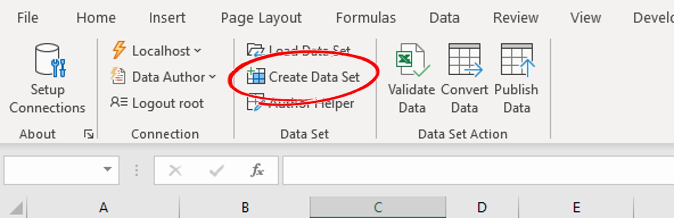The width and height of the screenshot is (674, 218).
Task: Click Logout root in Connection group
Action: [157, 103]
